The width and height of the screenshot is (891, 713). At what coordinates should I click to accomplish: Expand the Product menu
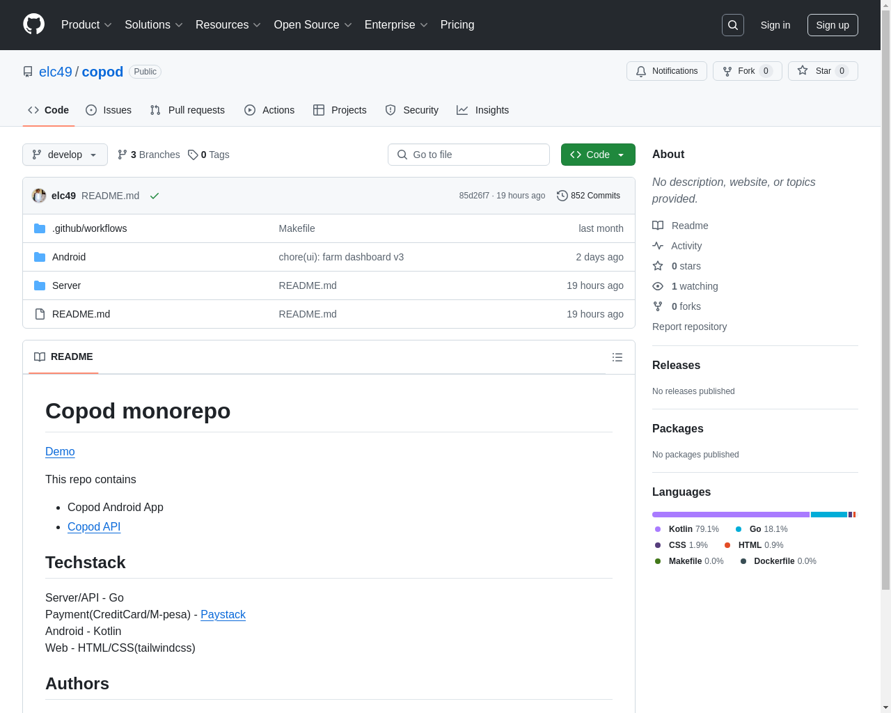pos(86,25)
